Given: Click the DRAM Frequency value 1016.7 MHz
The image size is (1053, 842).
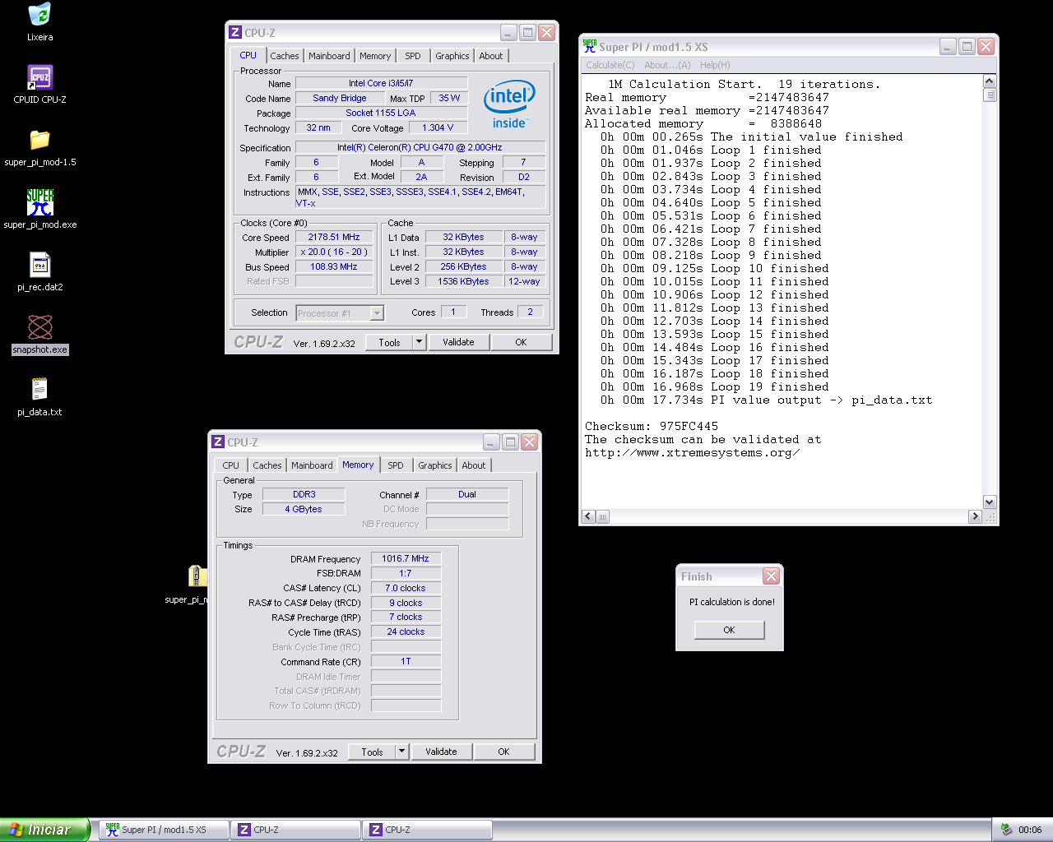Looking at the screenshot, I should [x=406, y=558].
